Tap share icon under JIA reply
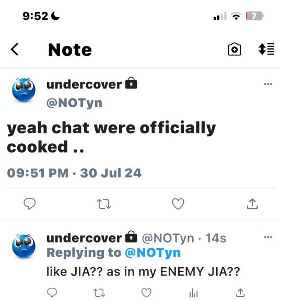282x301 pixels. coord(240,293)
